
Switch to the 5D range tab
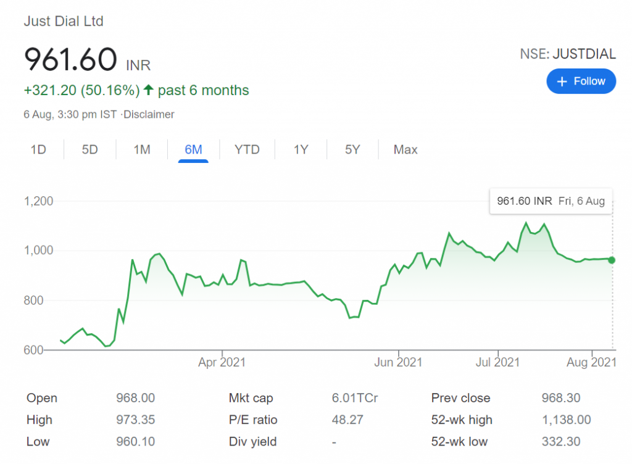89,149
